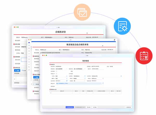
Task: Open the 制度分级 dropdown in front form
Action: pyautogui.click(x=85, y=69)
